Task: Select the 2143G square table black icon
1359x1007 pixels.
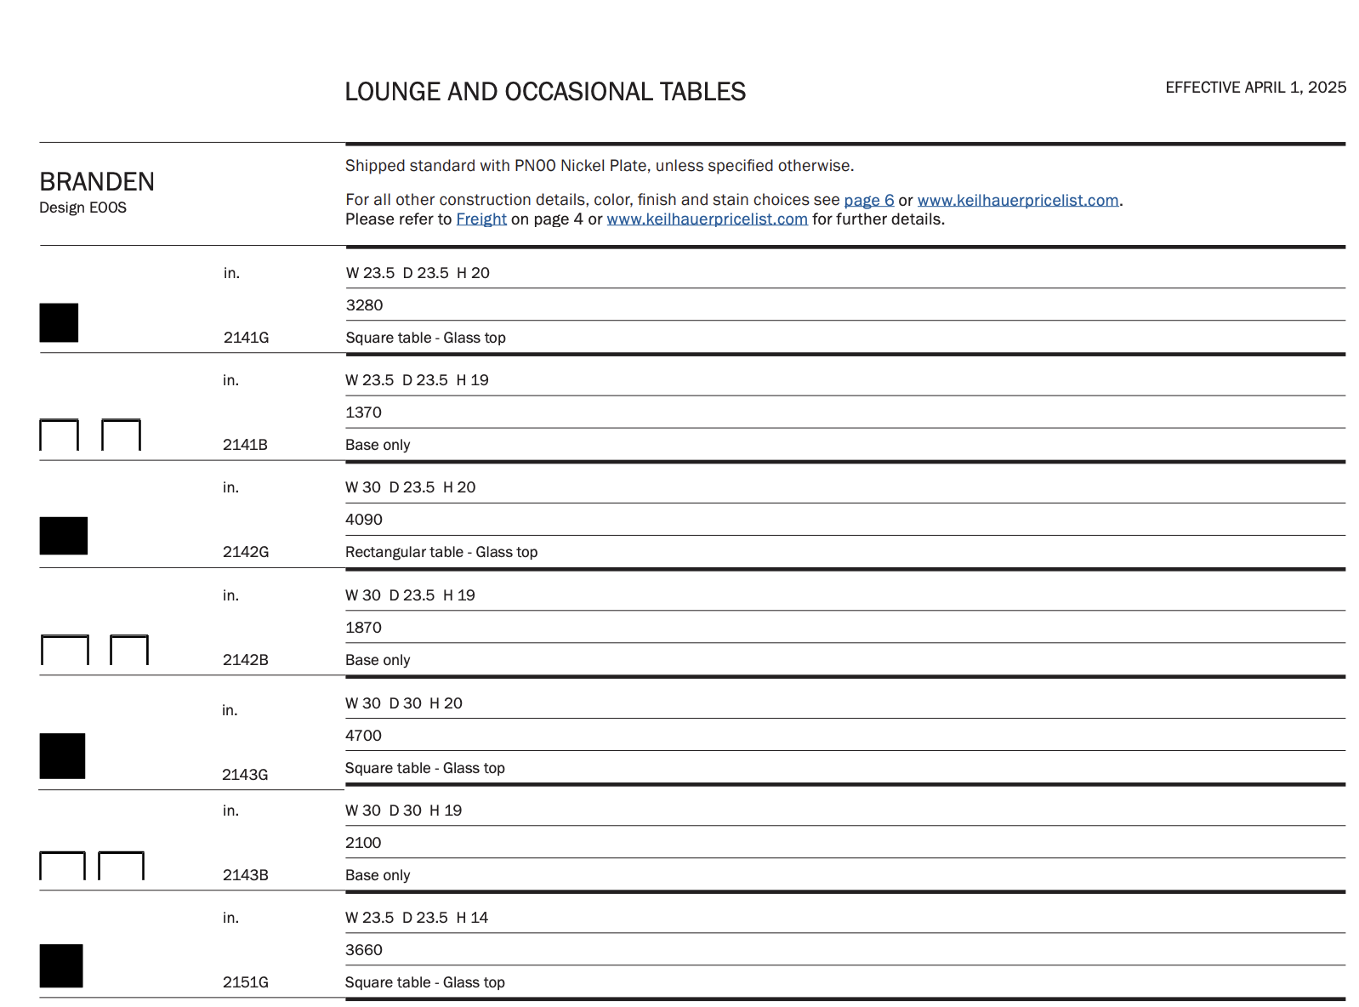Action: (x=62, y=756)
